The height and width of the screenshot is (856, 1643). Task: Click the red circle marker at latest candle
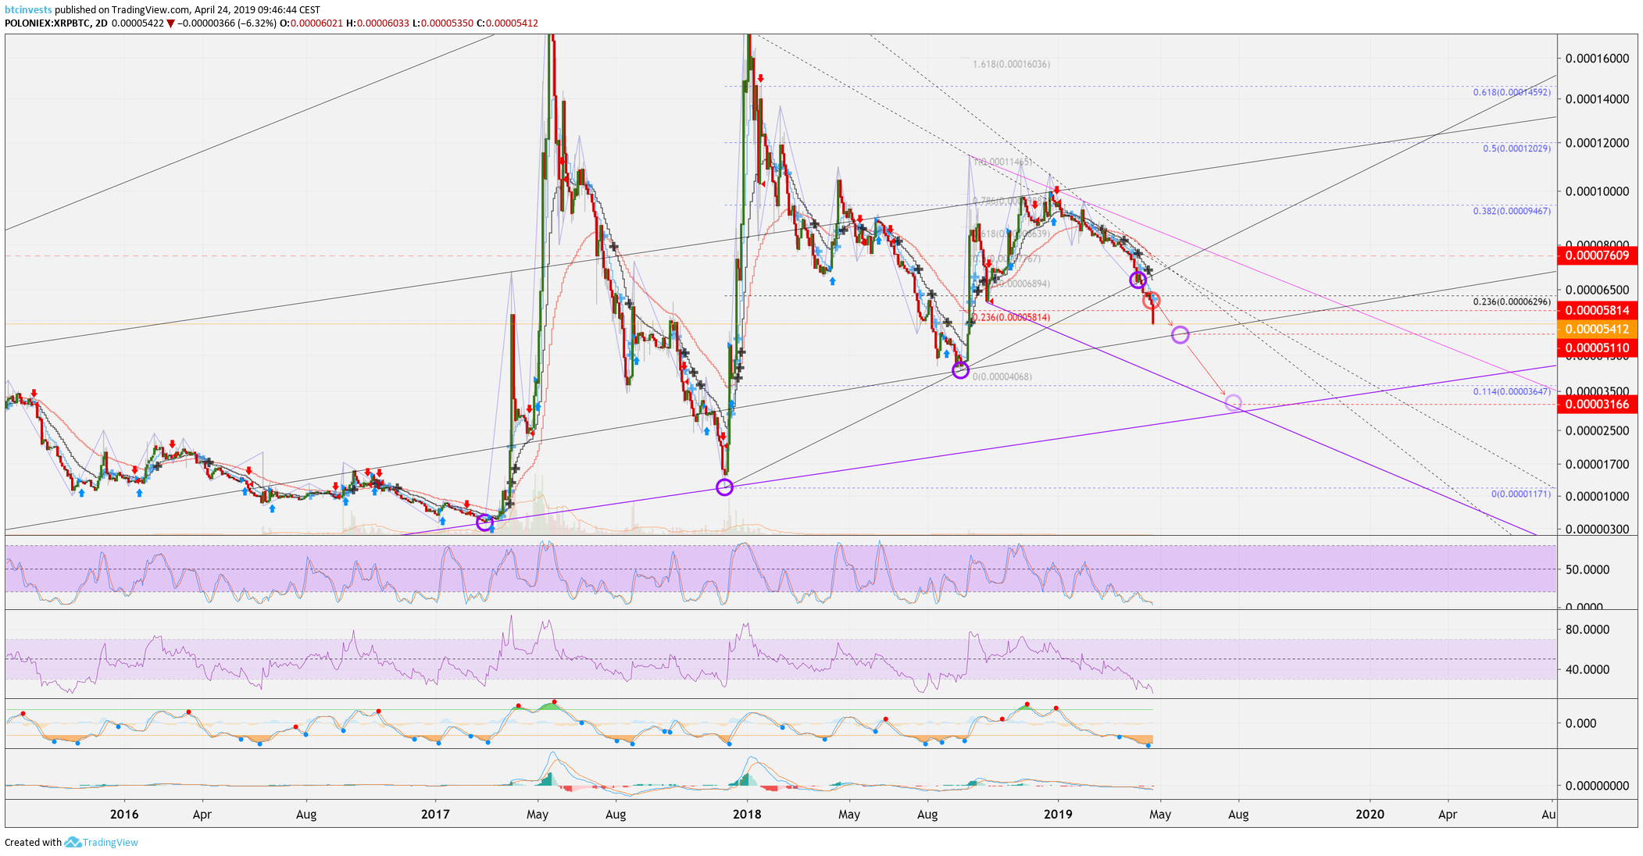tap(1151, 300)
